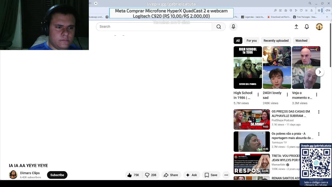This screenshot has height=187, width=332.
Task: Click the player send arrow icon in toolbar
Action: point(296,10)
